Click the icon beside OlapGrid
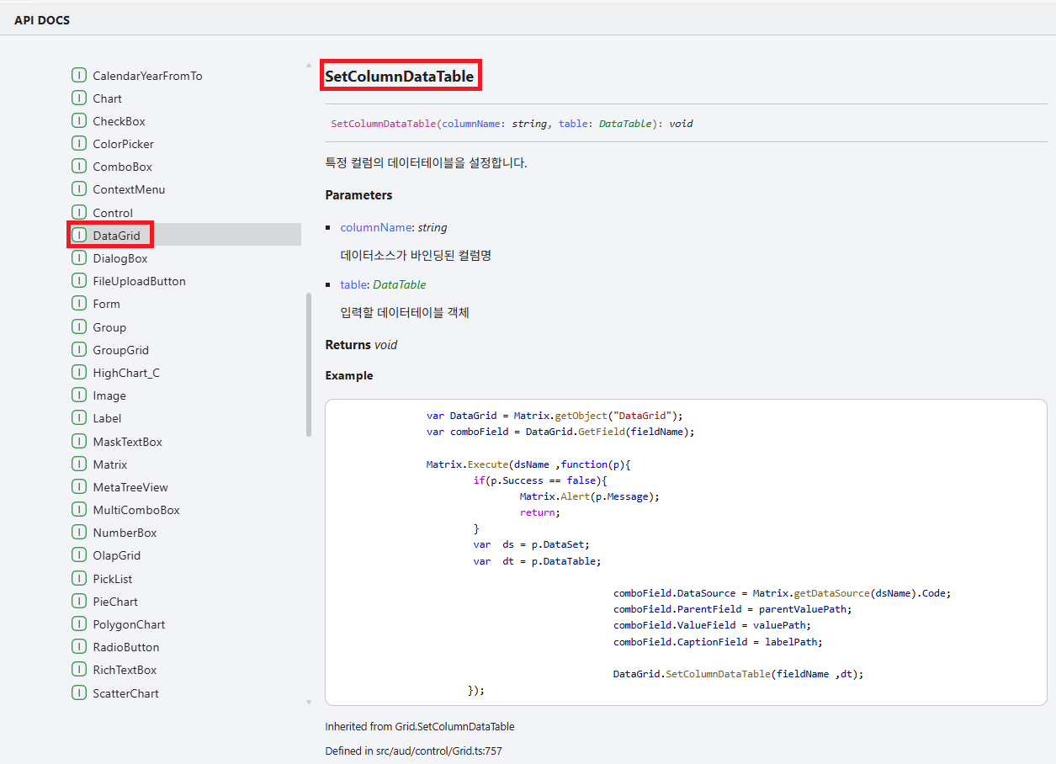Viewport: 1056px width, 764px height. click(x=79, y=555)
